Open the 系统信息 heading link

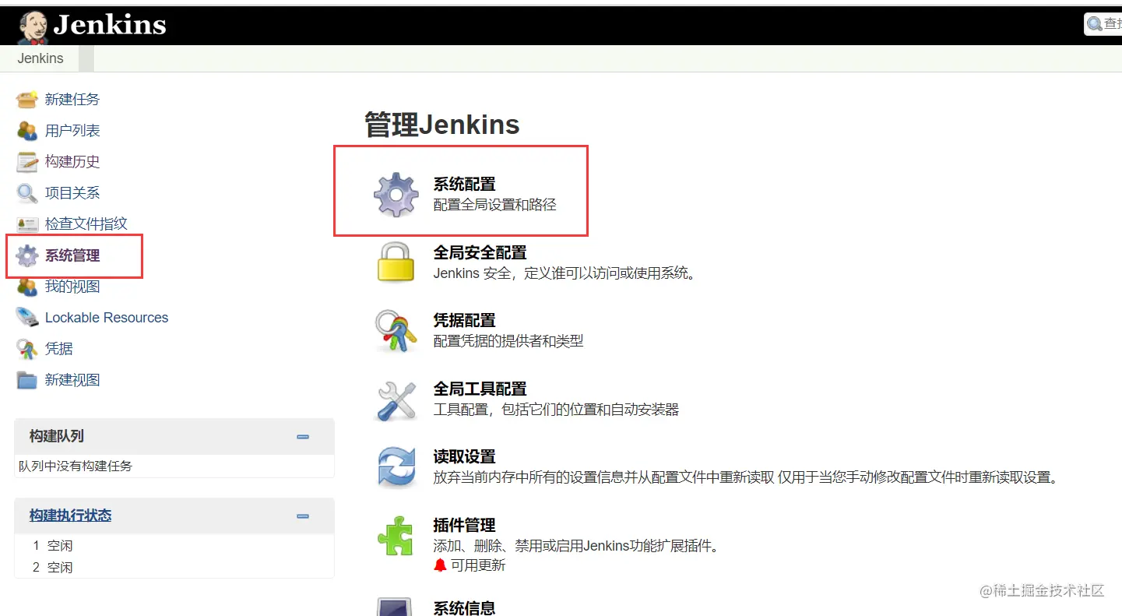click(464, 607)
